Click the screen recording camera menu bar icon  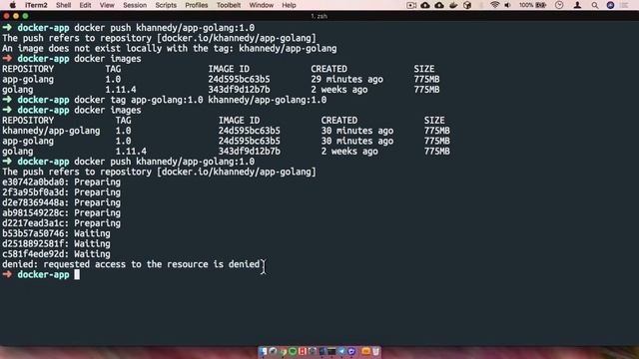pos(411,5)
